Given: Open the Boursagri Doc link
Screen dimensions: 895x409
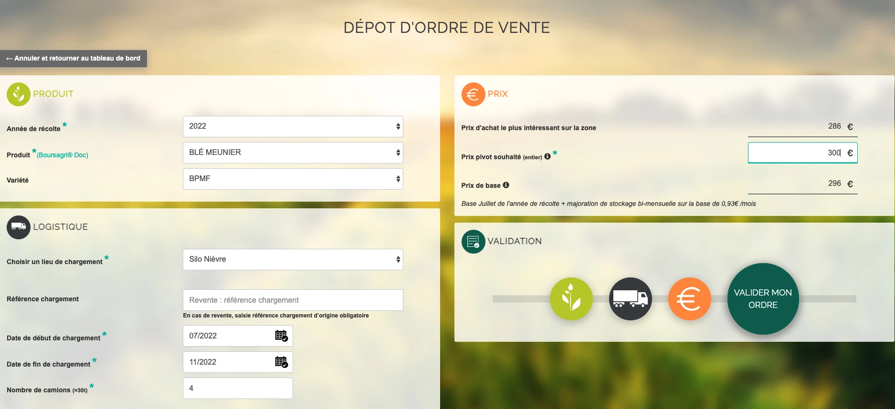Looking at the screenshot, I should tap(63, 155).
